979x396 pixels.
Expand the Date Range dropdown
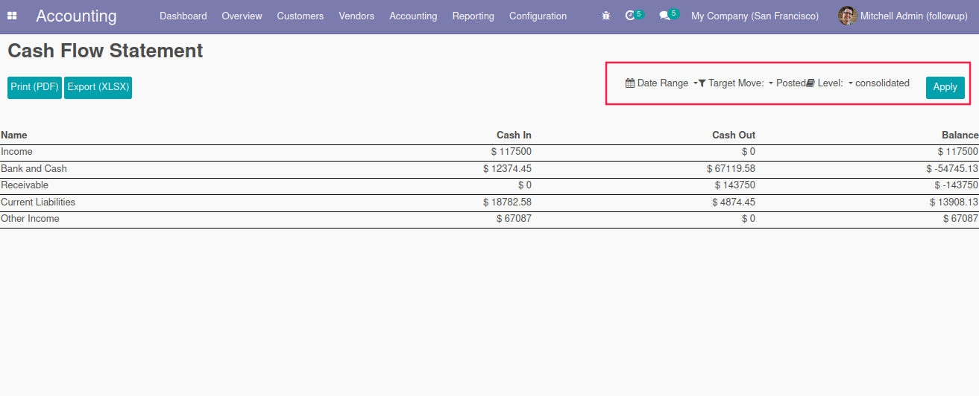[x=661, y=83]
